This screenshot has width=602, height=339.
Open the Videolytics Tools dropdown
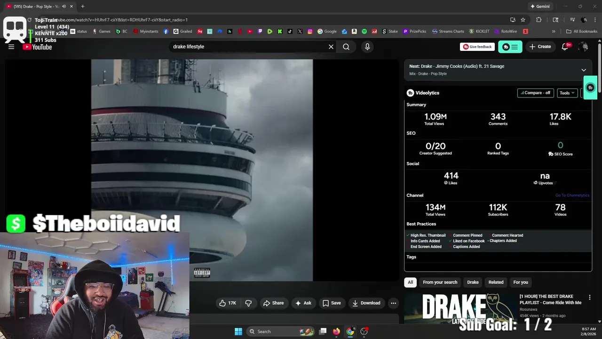tap(567, 93)
